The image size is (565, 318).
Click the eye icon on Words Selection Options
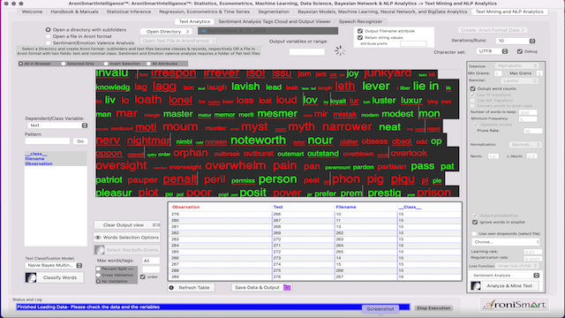point(98,238)
